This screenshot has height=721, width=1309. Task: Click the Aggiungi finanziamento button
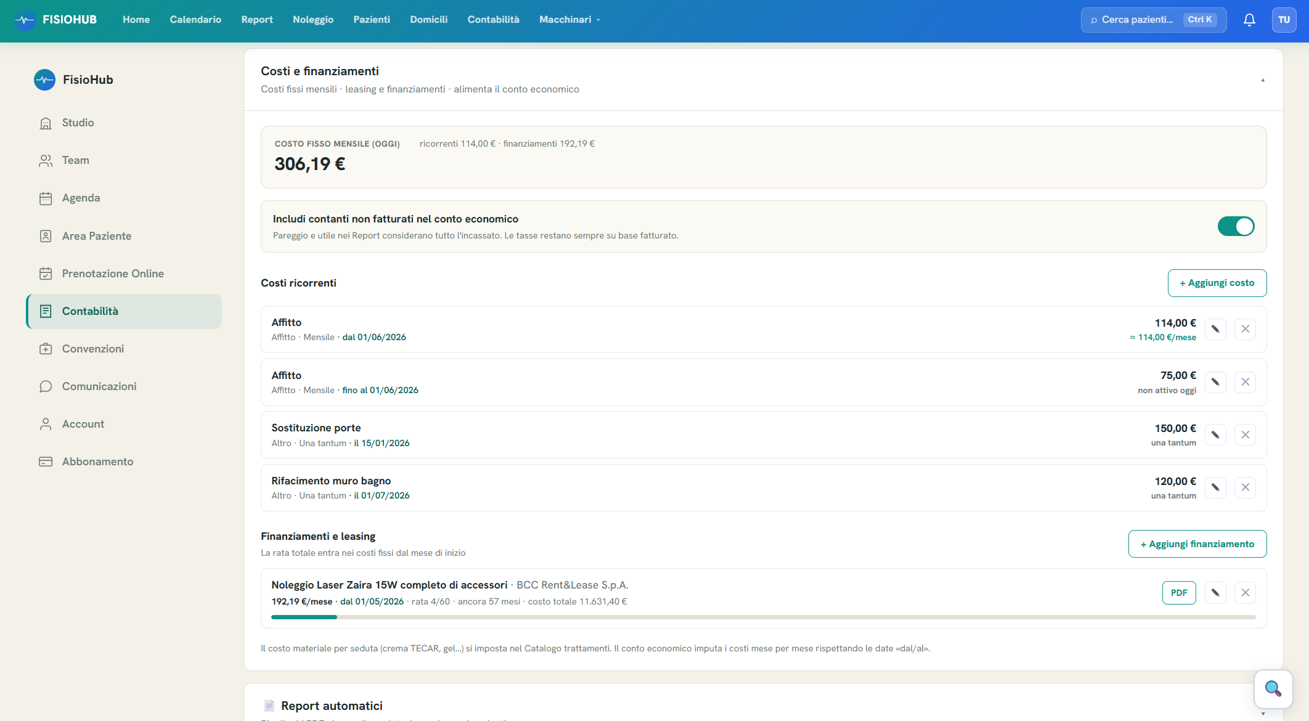click(1197, 544)
